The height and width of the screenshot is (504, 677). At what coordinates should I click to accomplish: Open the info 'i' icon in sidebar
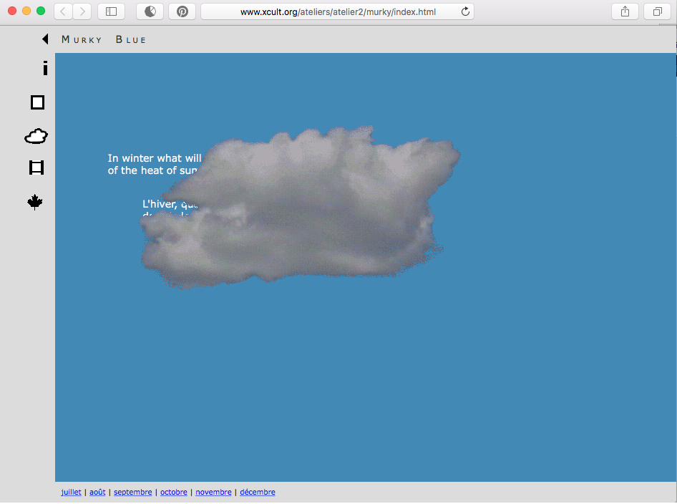click(45, 69)
